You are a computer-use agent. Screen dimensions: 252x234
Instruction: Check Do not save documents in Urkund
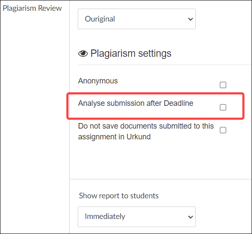(223, 130)
